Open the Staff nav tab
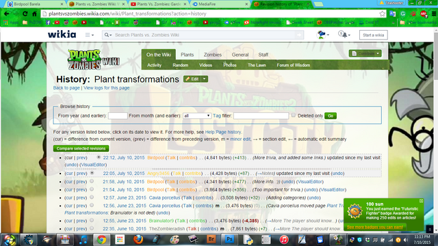This screenshot has height=246, width=438. (263, 55)
